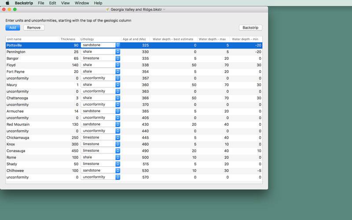Open lithology dropdown for Chickamauga
Viewport: 352px width, 220px height.
pos(118,138)
